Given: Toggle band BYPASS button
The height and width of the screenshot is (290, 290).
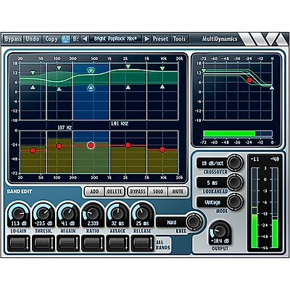Looking at the screenshot, I should tap(138, 191).
